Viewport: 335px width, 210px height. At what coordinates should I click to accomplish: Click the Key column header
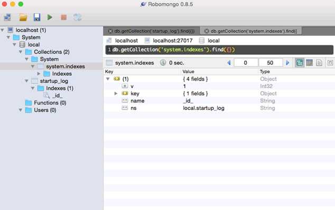[x=142, y=72]
